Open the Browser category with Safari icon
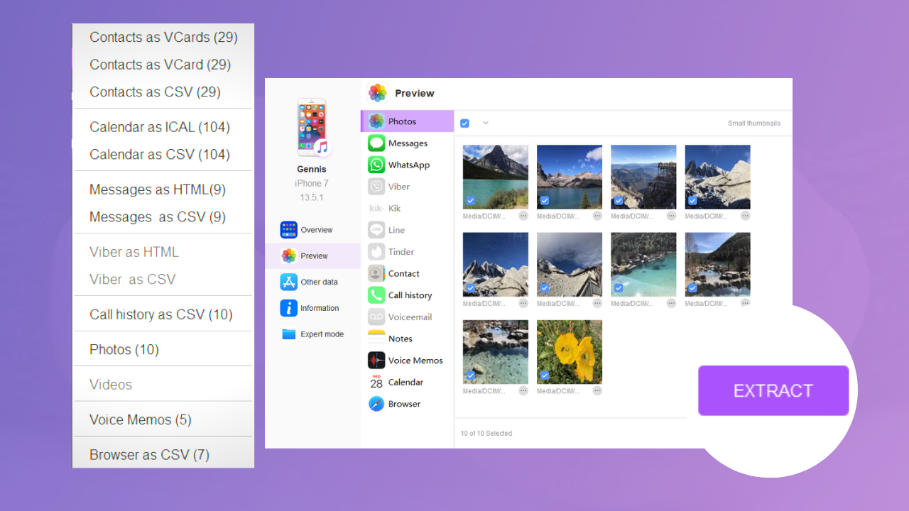The height and width of the screenshot is (511, 909). click(x=376, y=404)
